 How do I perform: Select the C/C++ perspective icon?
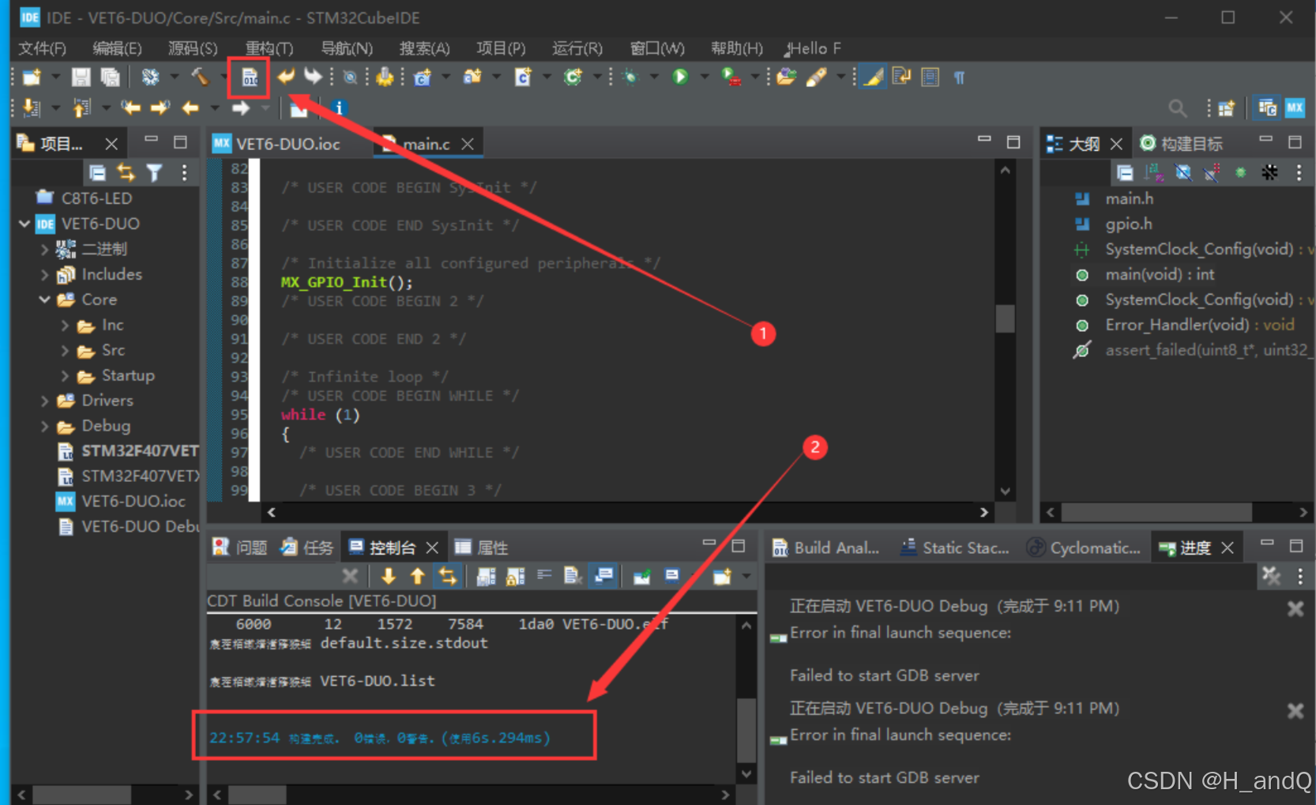[1267, 107]
